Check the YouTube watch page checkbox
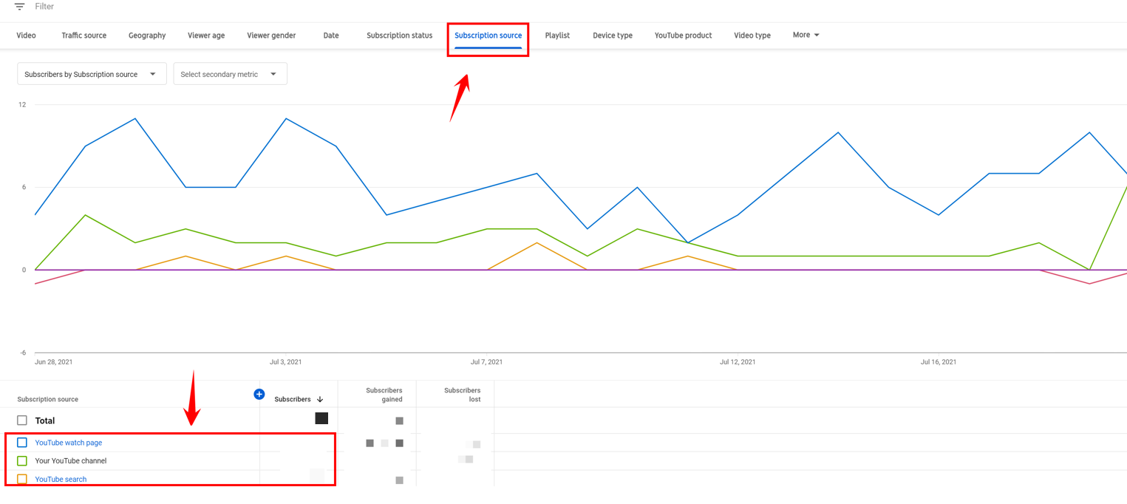Viewport: 1127px width, 504px height. point(22,443)
